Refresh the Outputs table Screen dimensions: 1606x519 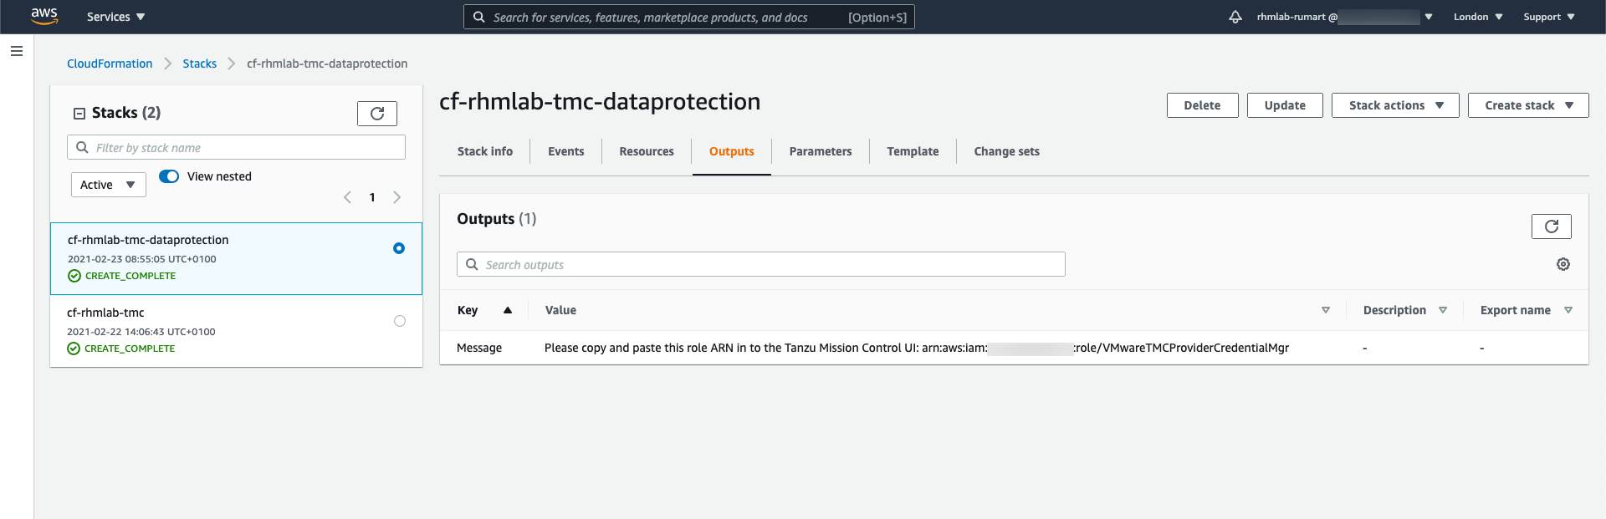click(1551, 226)
